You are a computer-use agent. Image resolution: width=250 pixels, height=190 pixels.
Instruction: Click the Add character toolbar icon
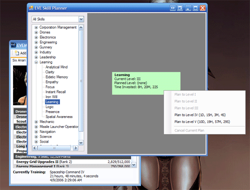[17, 53]
